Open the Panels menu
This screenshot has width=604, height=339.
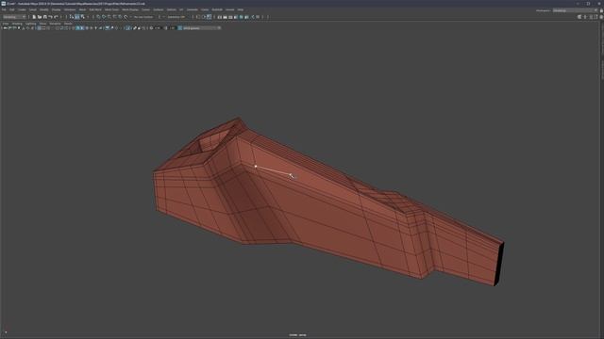[68, 24]
